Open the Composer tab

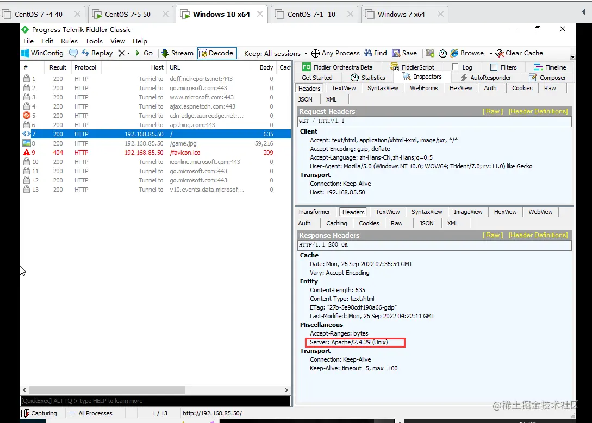click(x=547, y=78)
